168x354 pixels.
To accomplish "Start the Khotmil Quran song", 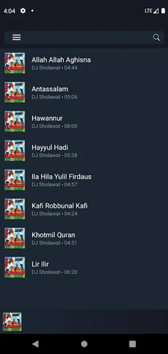I will point(84,238).
